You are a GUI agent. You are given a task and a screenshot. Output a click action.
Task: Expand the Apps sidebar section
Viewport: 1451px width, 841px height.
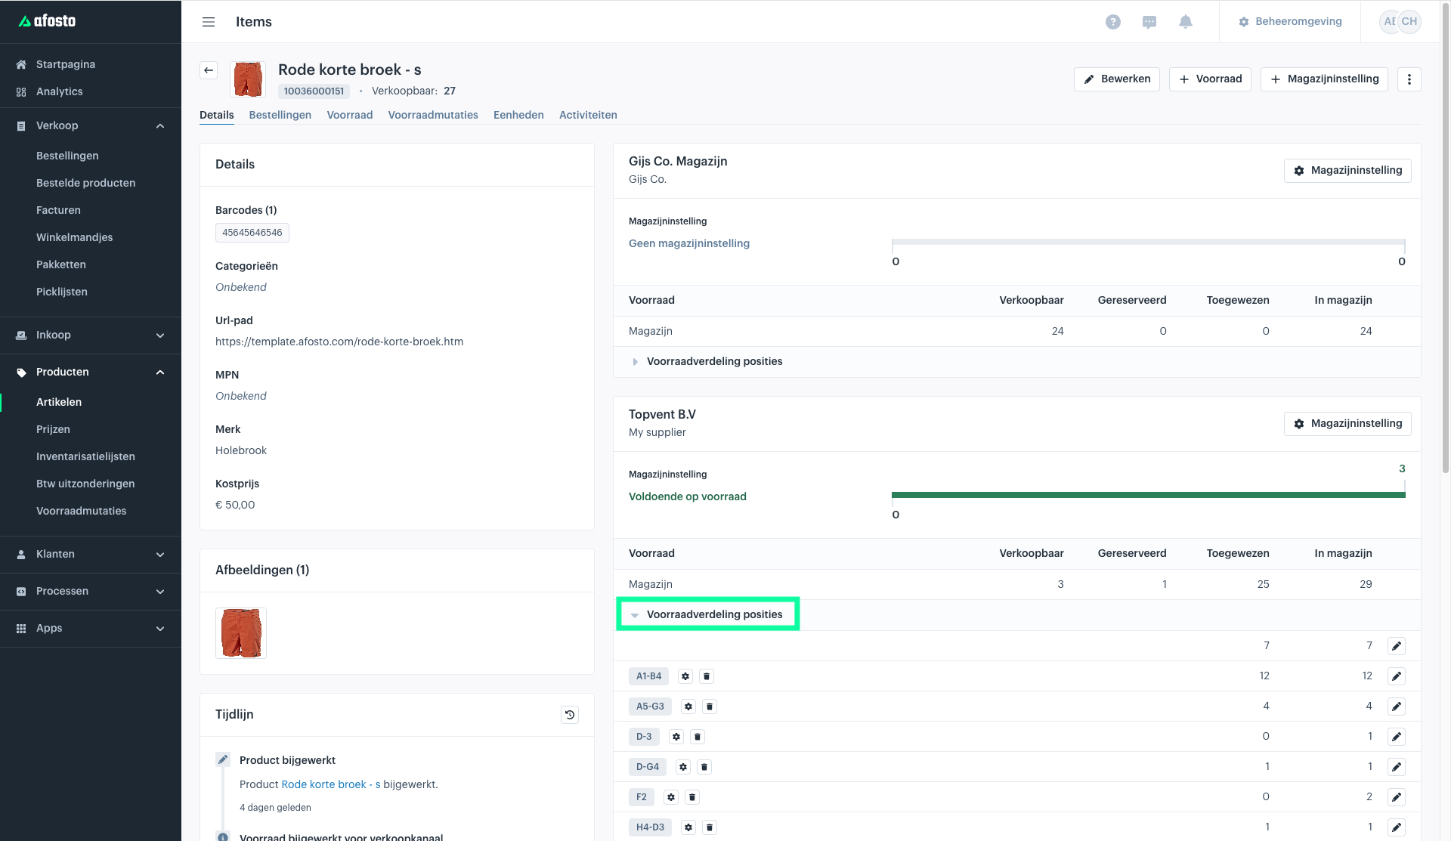(x=91, y=628)
